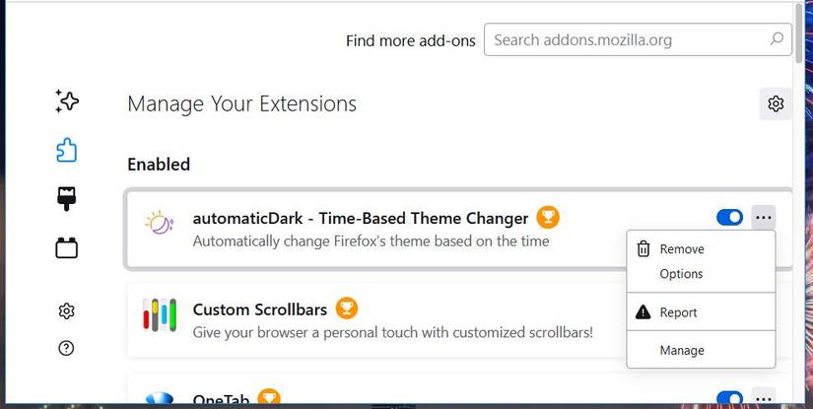Select the Extensions puzzle-piece category
Viewport: 813px width, 409px height.
click(x=67, y=150)
